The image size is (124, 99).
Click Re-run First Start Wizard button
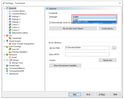(73, 28)
